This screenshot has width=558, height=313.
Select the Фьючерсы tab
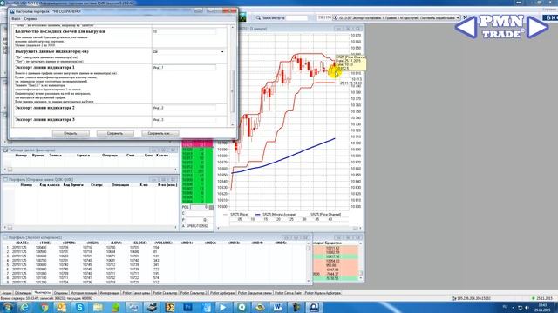coord(43,293)
